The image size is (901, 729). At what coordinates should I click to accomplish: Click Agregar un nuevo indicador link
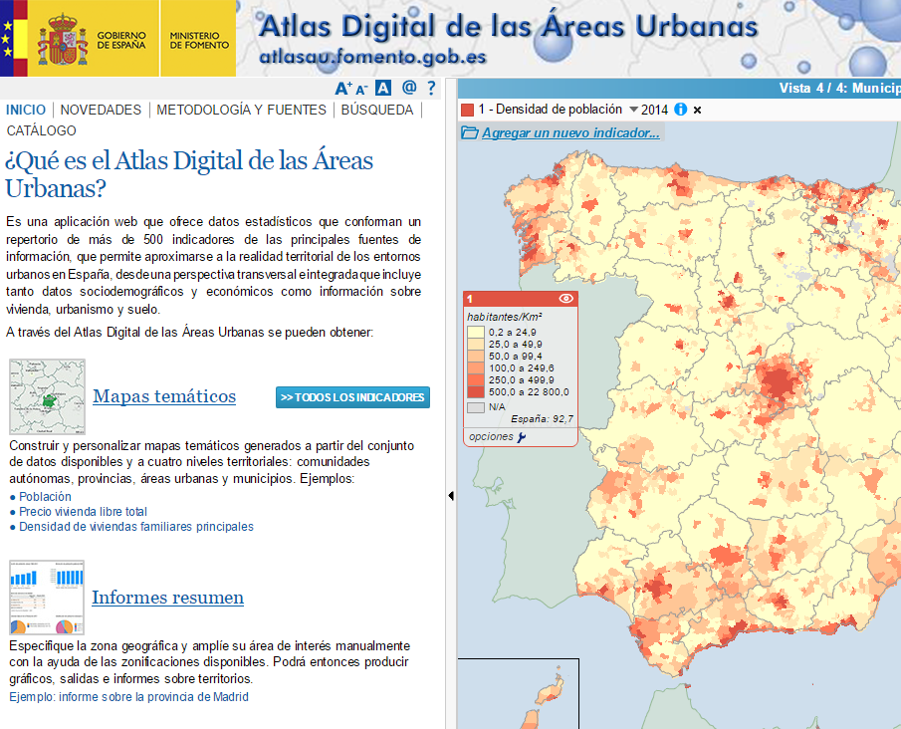tap(570, 132)
